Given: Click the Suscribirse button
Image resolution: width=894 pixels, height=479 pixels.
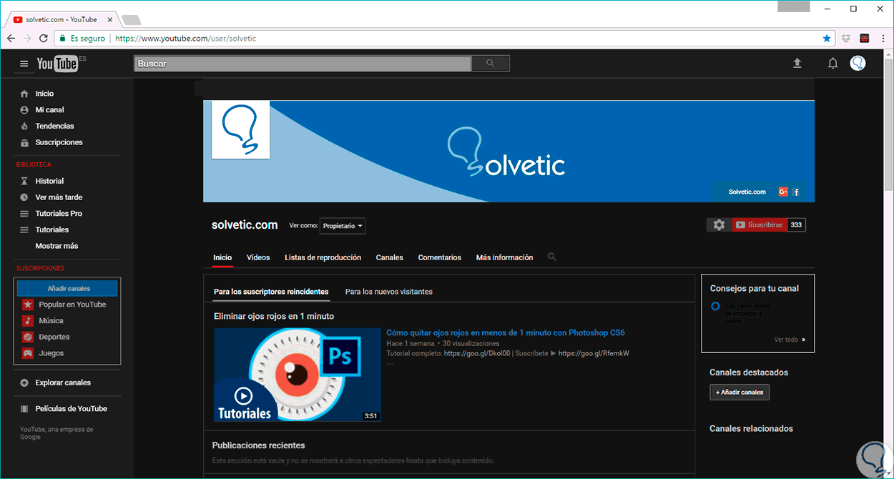Looking at the screenshot, I should [760, 224].
